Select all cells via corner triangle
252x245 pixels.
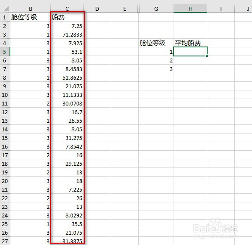(6, 9)
